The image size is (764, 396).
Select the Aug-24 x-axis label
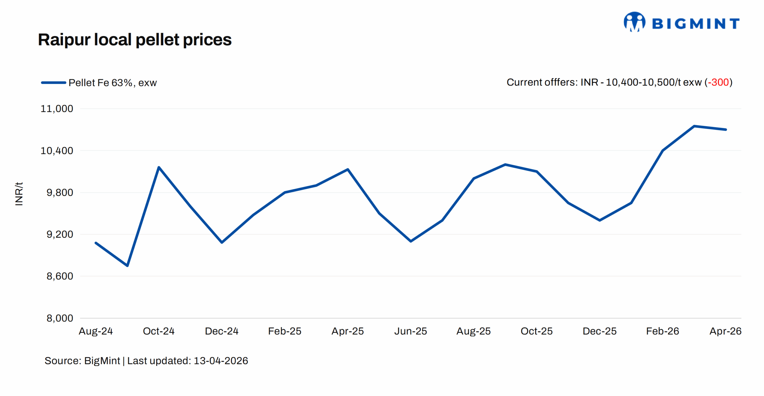(x=95, y=331)
